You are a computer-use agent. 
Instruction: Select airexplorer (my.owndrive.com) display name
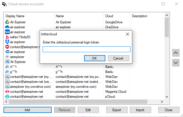pyautogui.click(x=30, y=87)
